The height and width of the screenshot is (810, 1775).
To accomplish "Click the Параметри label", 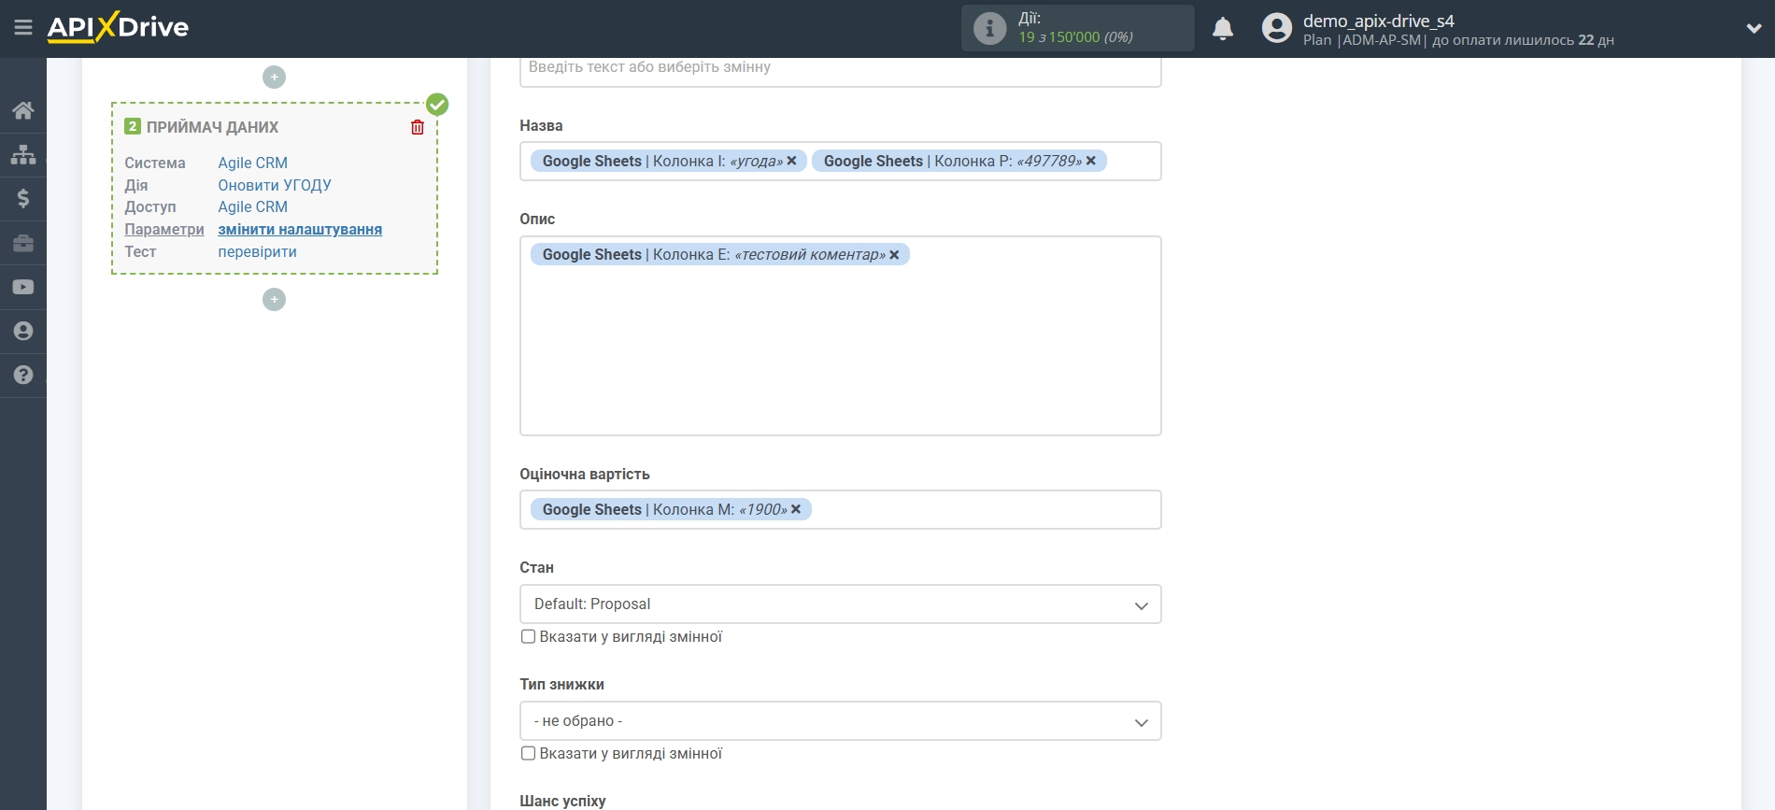I will pos(164,229).
